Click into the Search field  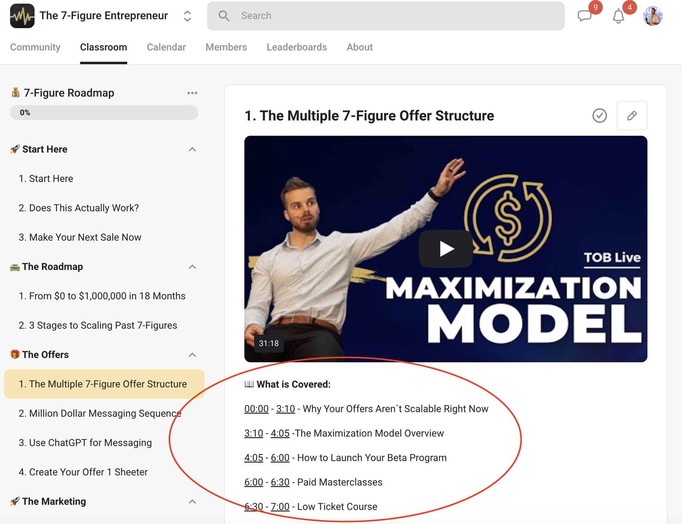pyautogui.click(x=386, y=16)
